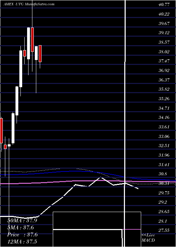Click the 39.12 price axis label
Viewport: 176px width, 247px height.
click(x=164, y=33)
